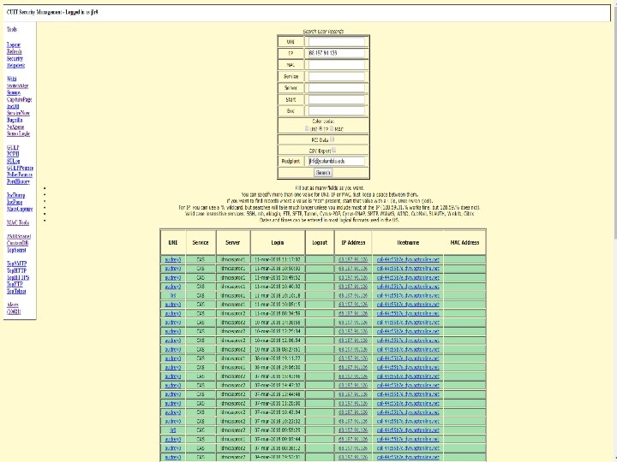The width and height of the screenshot is (617, 462).
Task: Focus the IP search field containing 68.197.91.126
Action: click(x=337, y=53)
